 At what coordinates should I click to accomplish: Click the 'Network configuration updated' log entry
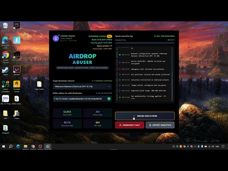tap(144, 55)
